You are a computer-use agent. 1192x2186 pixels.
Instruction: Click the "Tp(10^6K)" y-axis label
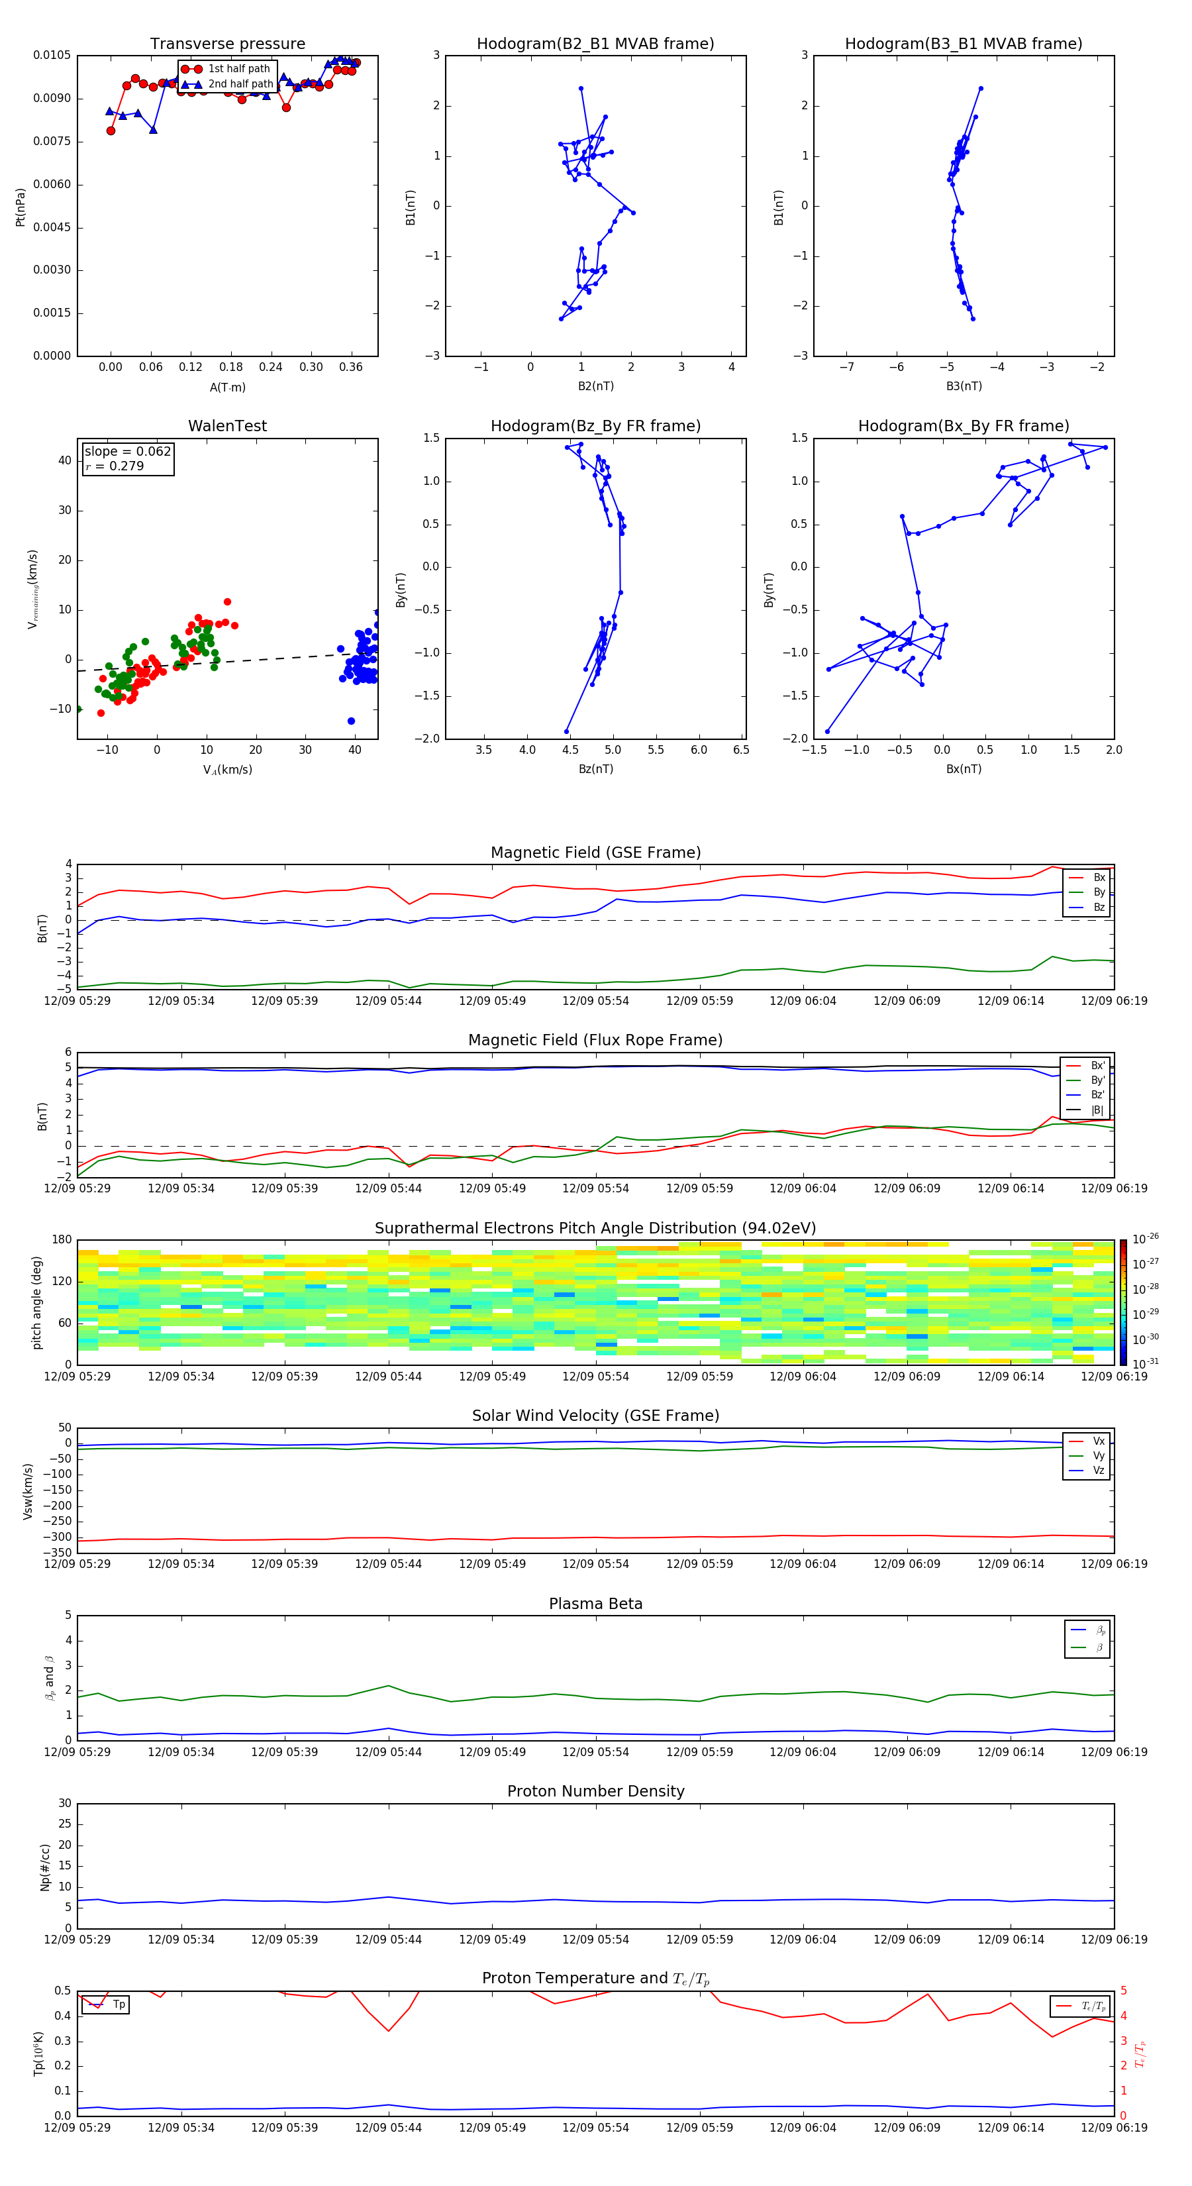(x=38, y=2054)
